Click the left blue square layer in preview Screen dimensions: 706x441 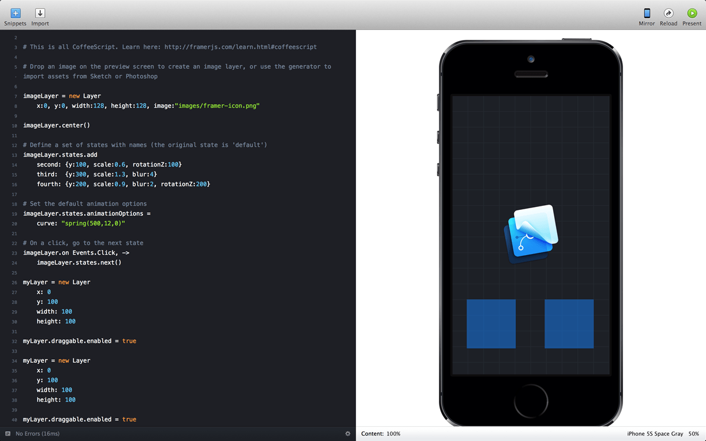(491, 323)
